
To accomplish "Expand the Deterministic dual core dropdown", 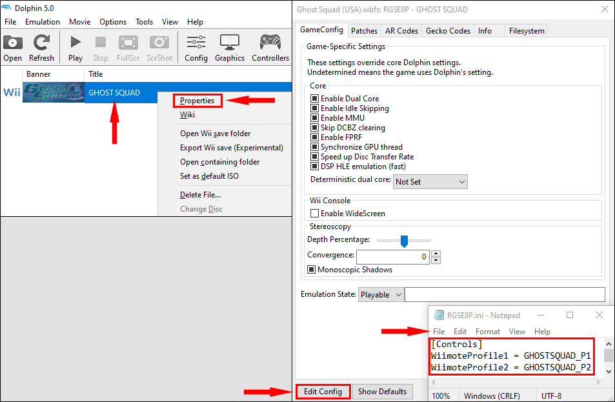I will pyautogui.click(x=430, y=181).
